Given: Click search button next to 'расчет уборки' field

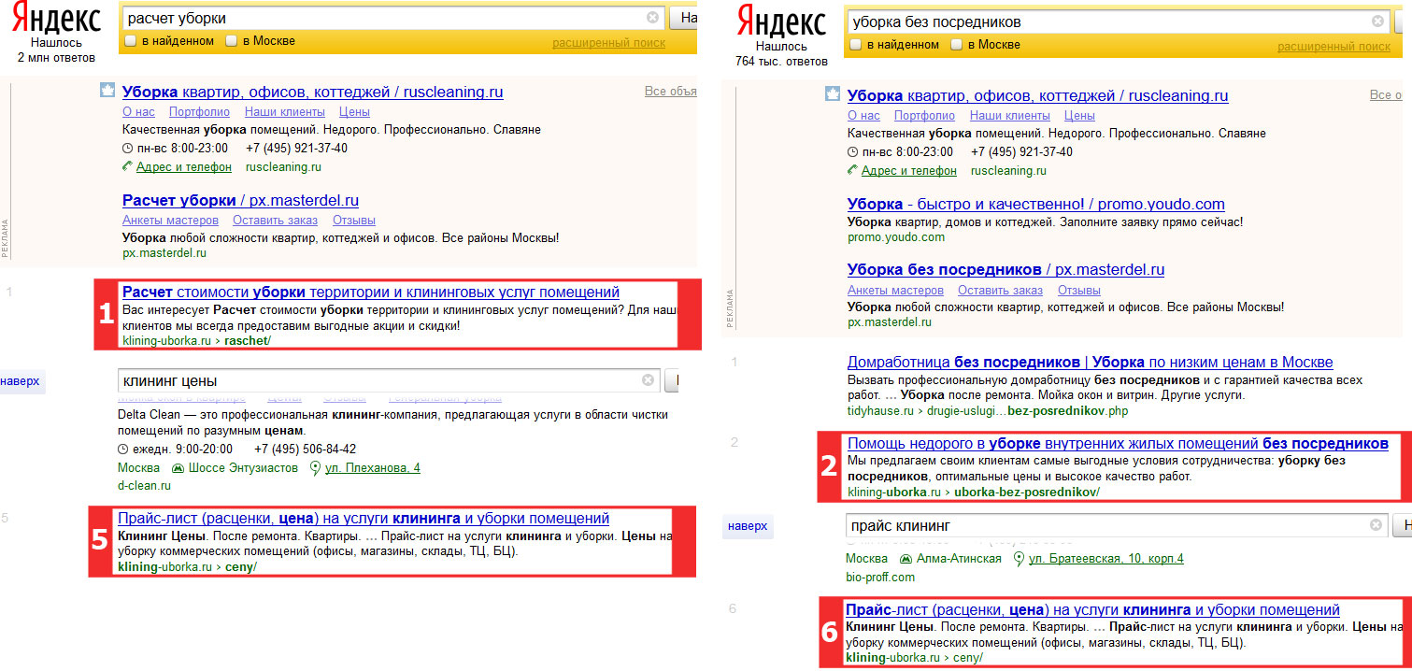Looking at the screenshot, I should coord(684,18).
